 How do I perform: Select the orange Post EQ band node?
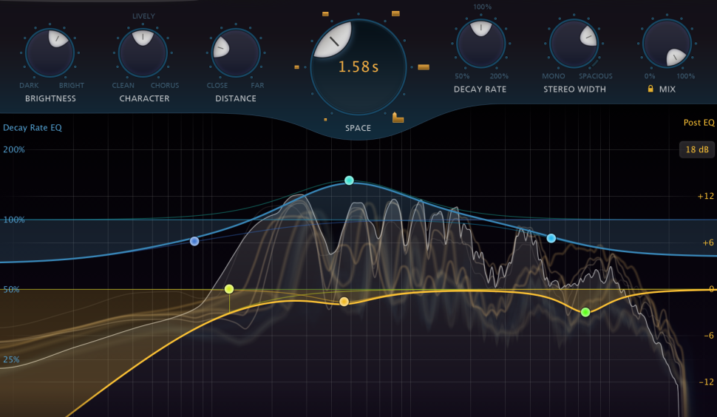click(344, 302)
